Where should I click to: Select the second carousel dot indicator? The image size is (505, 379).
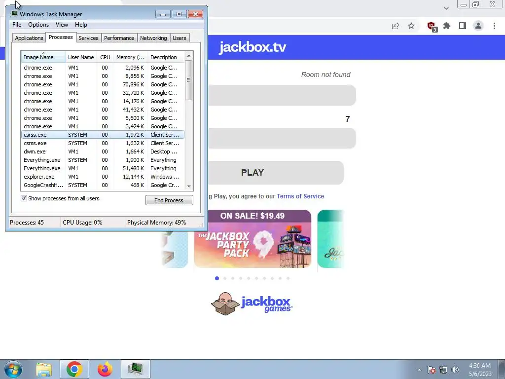pyautogui.click(x=225, y=278)
